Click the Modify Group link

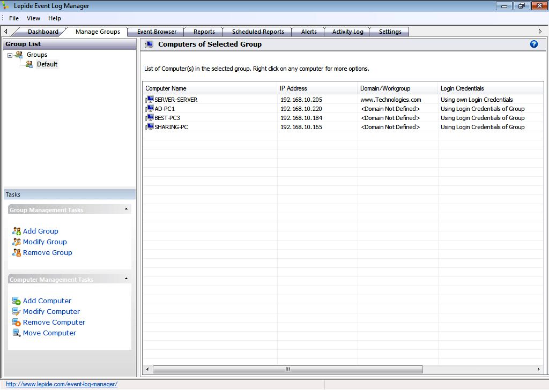coord(45,242)
